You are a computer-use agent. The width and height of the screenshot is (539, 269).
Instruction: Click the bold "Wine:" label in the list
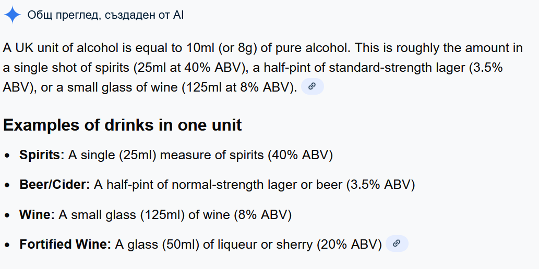(37, 214)
